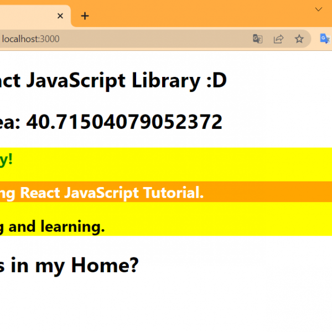
Task: Open a new tab with the plus button
Action: [85, 16]
